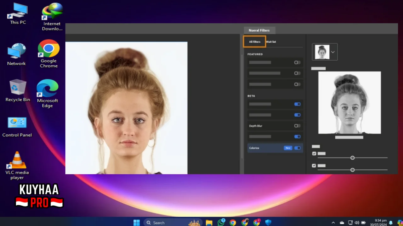Open the Recycle Bin on the desktop
Image resolution: width=403 pixels, height=226 pixels.
pos(18,90)
